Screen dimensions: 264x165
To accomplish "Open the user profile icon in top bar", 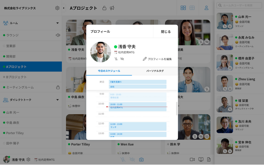I will [206, 8].
